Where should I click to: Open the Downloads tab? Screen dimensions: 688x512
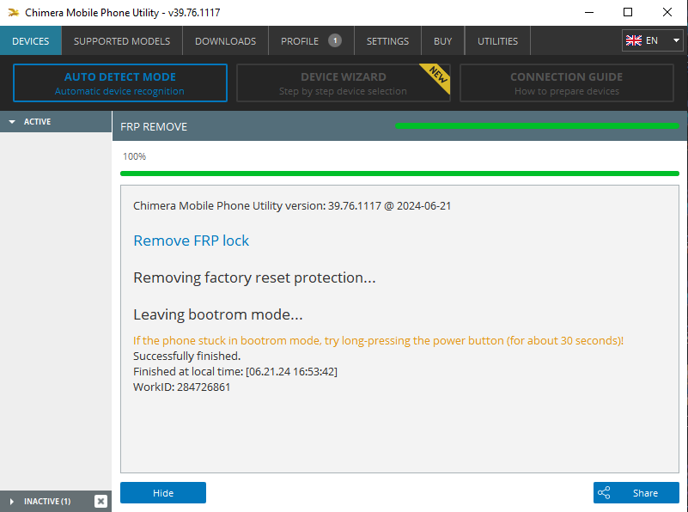[226, 40]
